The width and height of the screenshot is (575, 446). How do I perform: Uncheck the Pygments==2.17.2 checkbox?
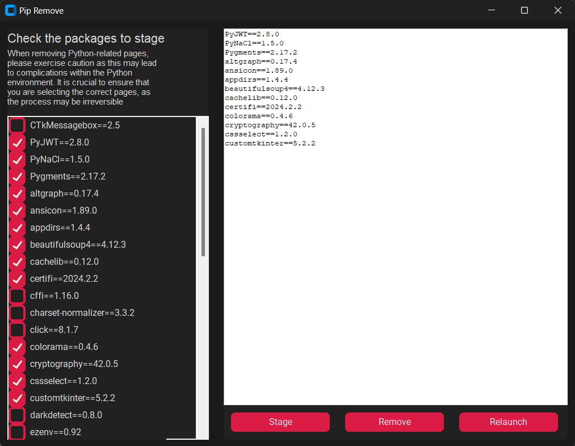click(17, 177)
